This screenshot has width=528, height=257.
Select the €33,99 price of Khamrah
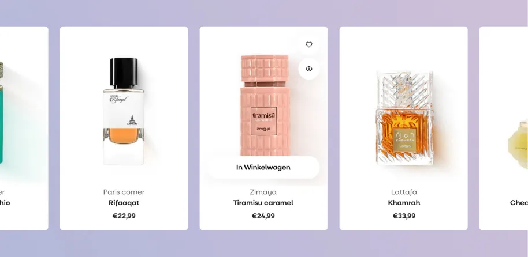tap(404, 216)
